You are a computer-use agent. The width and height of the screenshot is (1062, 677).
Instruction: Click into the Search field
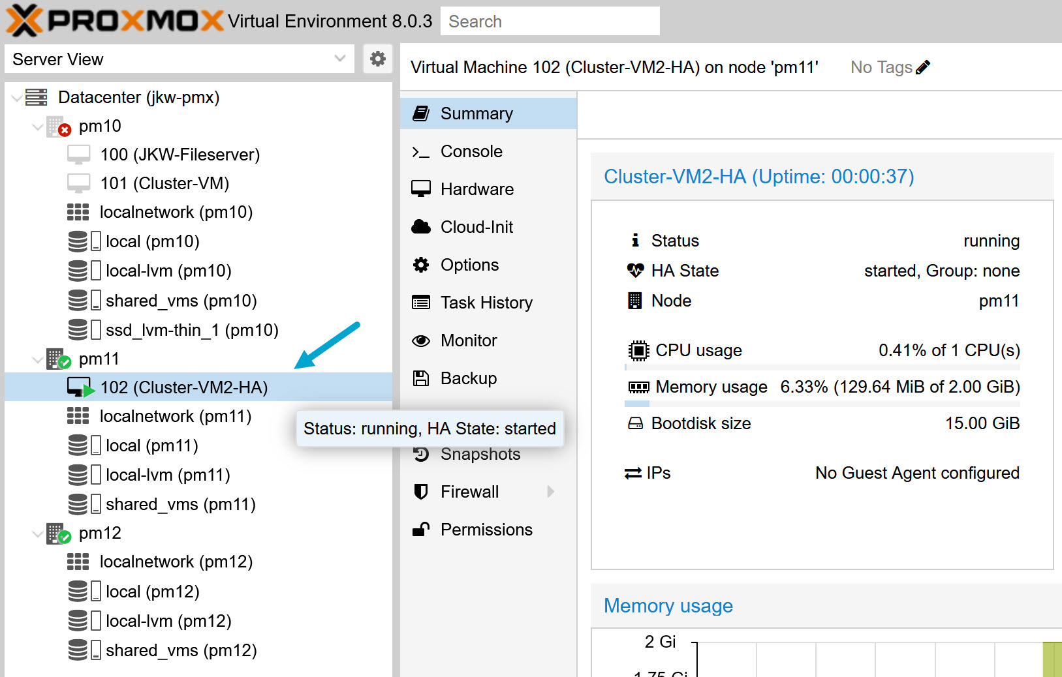pos(550,22)
